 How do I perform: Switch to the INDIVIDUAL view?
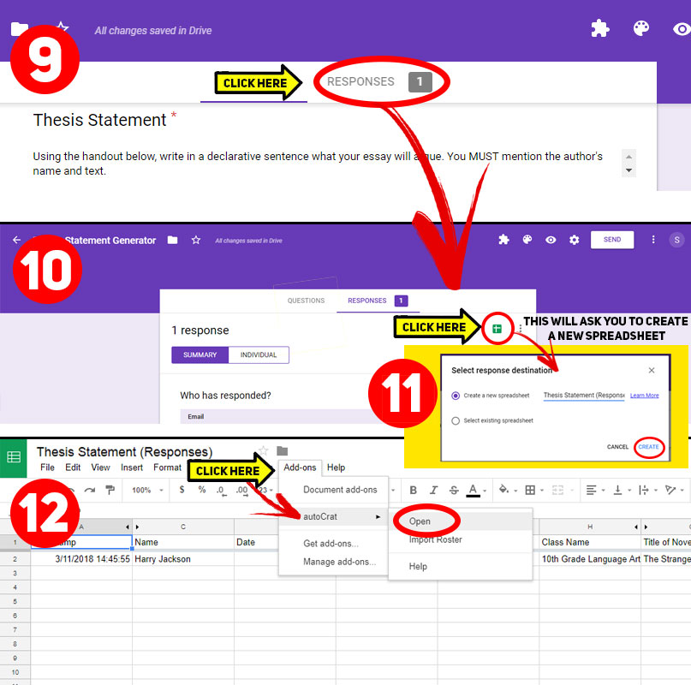[259, 354]
